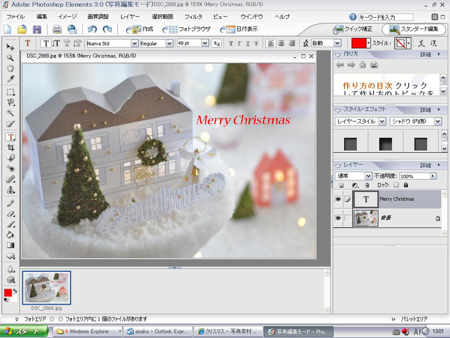This screenshot has width=450, height=338.
Task: Click the Print icon in toolbar
Action: pos(57,30)
